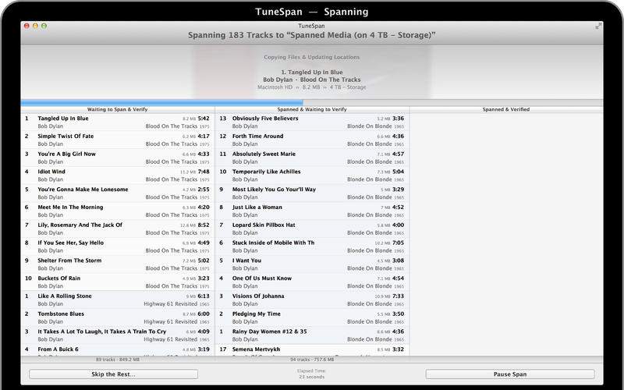
Task: Select It Takes A Lot To Laugh track
Action: coord(118,335)
